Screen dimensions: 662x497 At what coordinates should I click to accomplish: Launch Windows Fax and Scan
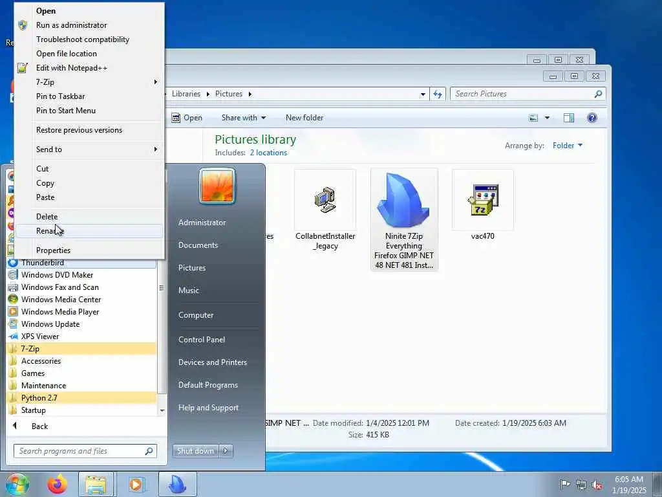point(81,287)
